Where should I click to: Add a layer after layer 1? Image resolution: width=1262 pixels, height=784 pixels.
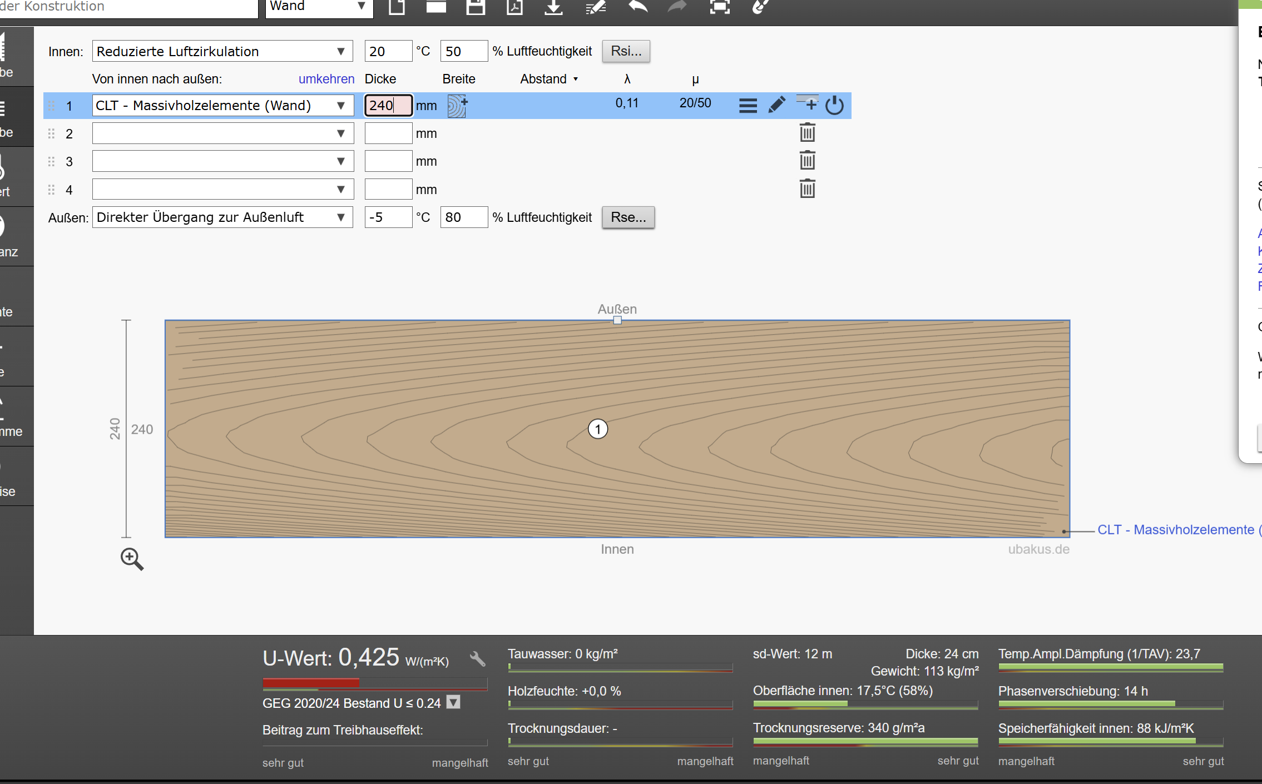click(808, 103)
